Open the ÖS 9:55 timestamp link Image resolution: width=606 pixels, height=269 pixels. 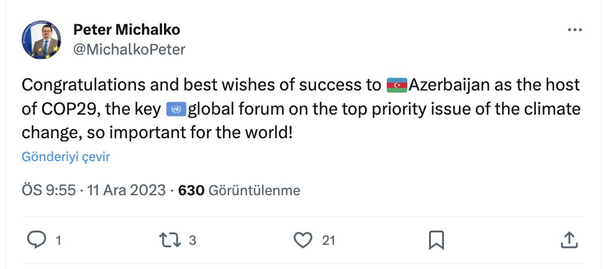48,190
